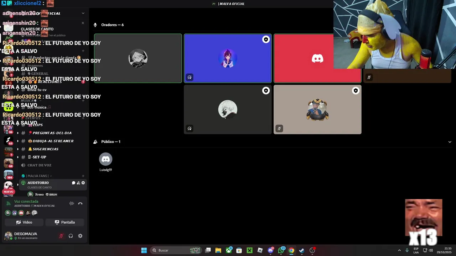Open user settings gear next to DIEGOMALVA
Viewport: 456px width, 256px height.
click(x=80, y=236)
